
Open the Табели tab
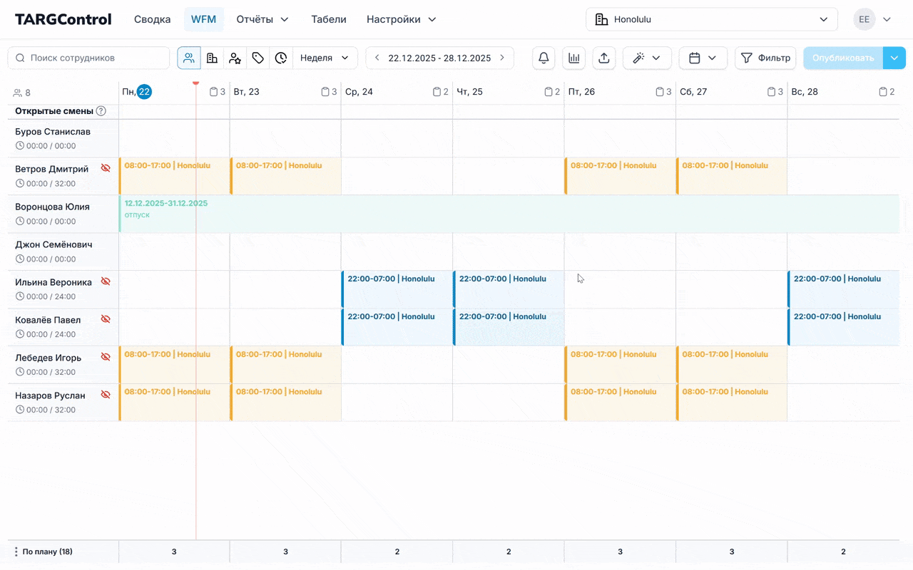(x=328, y=19)
